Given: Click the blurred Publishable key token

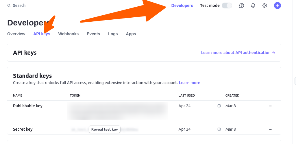Looking at the screenshot, I should point(117,111).
